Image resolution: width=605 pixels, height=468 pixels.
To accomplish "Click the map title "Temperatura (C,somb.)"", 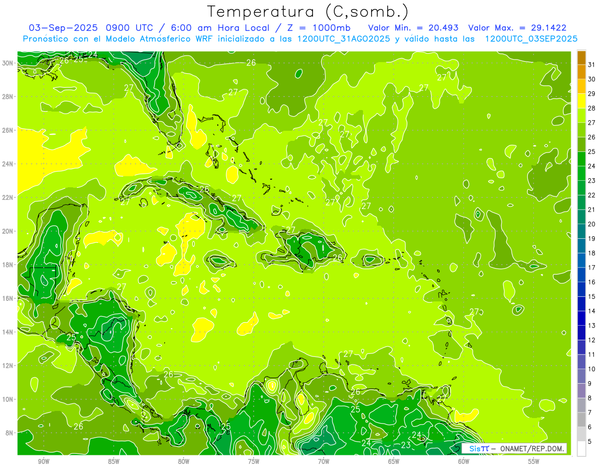I will 308,12.
